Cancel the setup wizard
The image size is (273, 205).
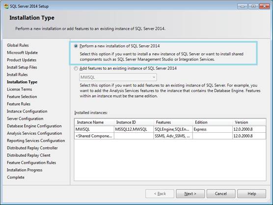221,194
